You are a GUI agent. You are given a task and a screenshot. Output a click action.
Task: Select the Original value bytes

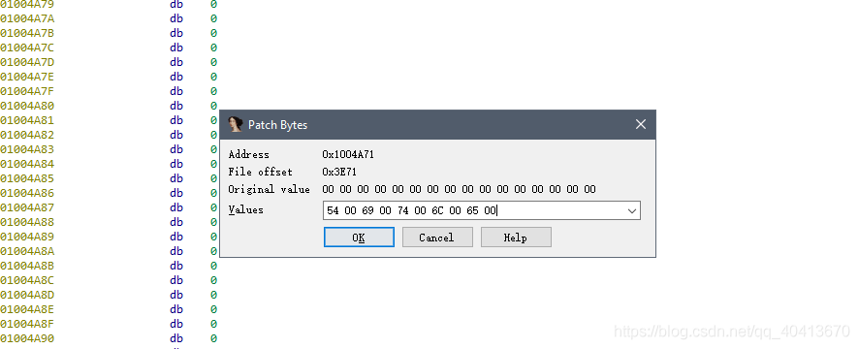(459, 190)
